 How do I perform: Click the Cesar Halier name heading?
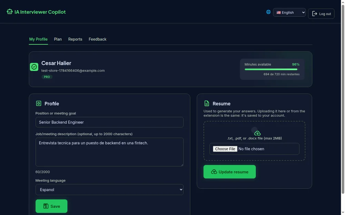pyautogui.click(x=56, y=63)
